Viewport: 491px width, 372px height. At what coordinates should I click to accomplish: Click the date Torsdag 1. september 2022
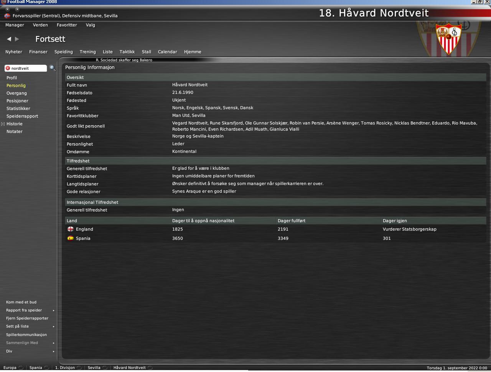pyautogui.click(x=457, y=368)
